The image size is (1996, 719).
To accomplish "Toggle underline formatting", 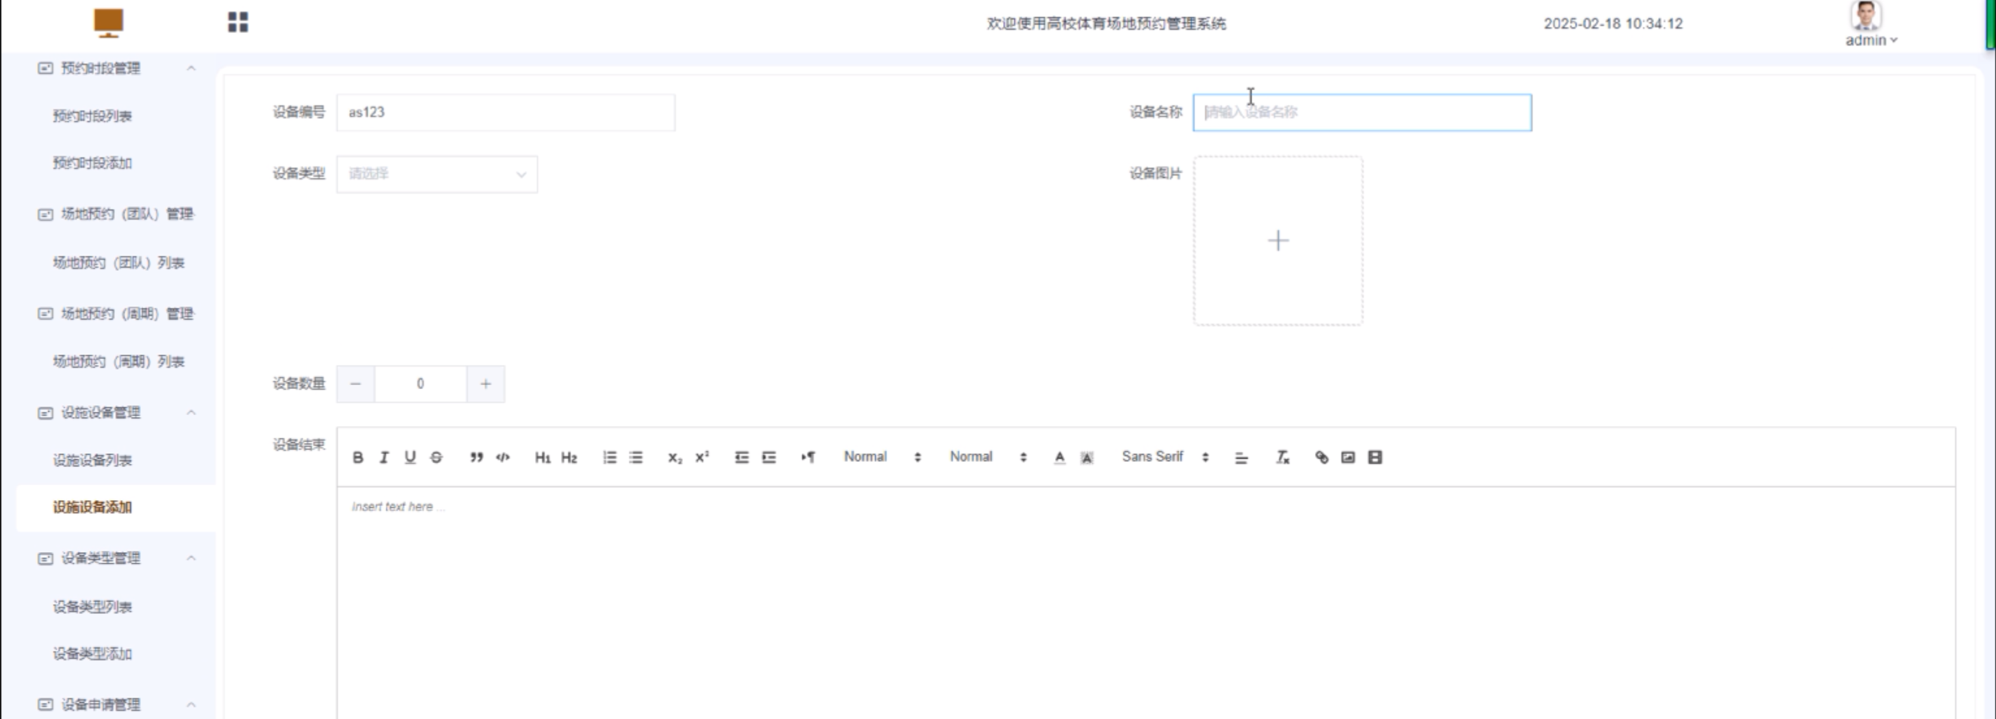I will point(410,457).
